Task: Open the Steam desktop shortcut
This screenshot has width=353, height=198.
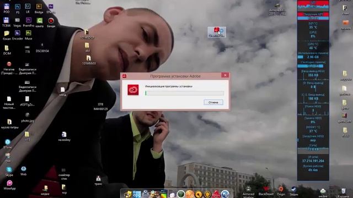Action: click(x=293, y=191)
